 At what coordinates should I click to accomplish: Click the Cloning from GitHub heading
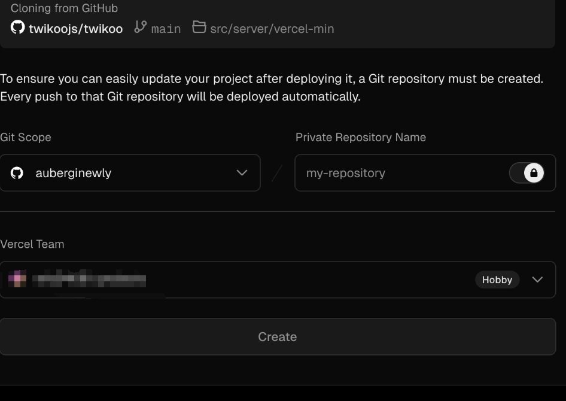pos(64,8)
